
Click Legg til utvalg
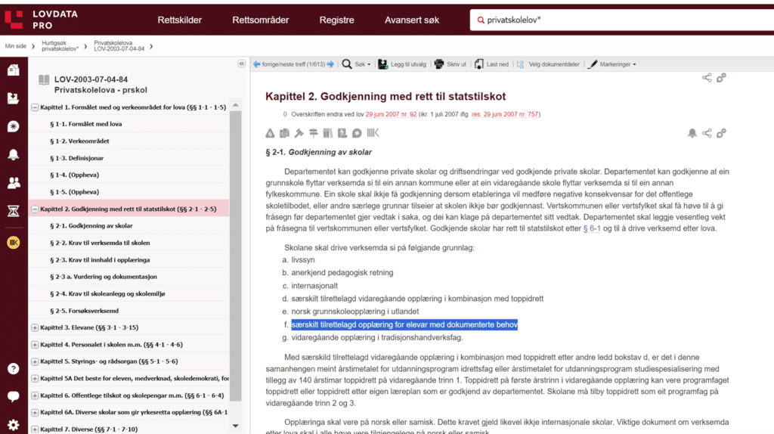402,64
